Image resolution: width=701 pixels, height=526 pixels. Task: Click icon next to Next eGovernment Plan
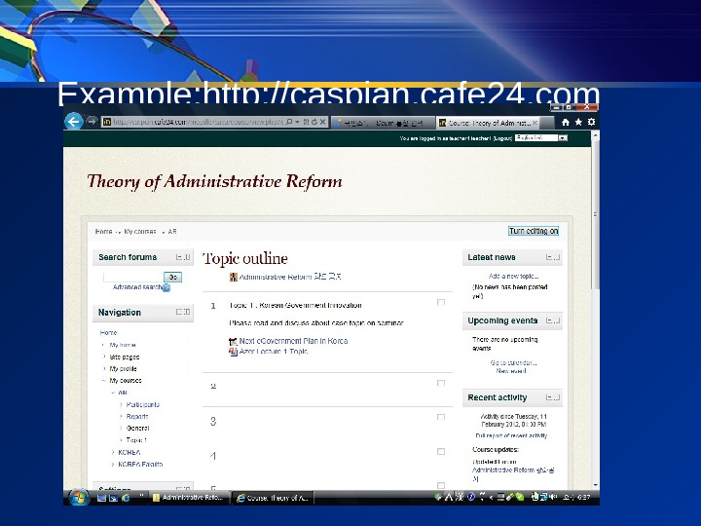[233, 342]
